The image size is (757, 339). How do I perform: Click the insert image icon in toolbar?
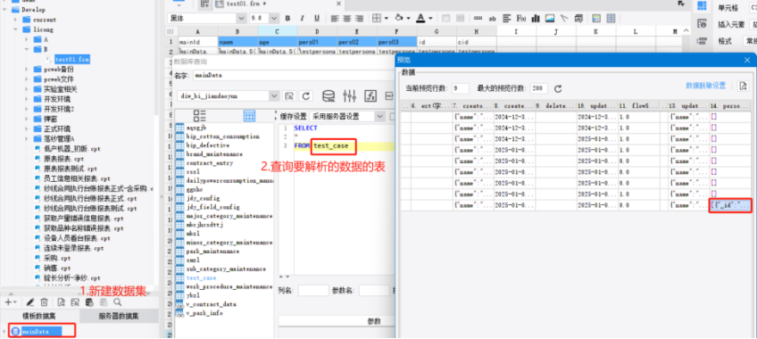tap(549, 19)
